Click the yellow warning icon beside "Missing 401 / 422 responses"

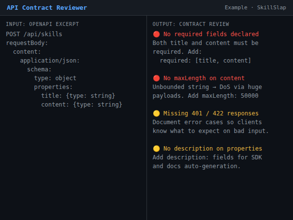coord(156,113)
